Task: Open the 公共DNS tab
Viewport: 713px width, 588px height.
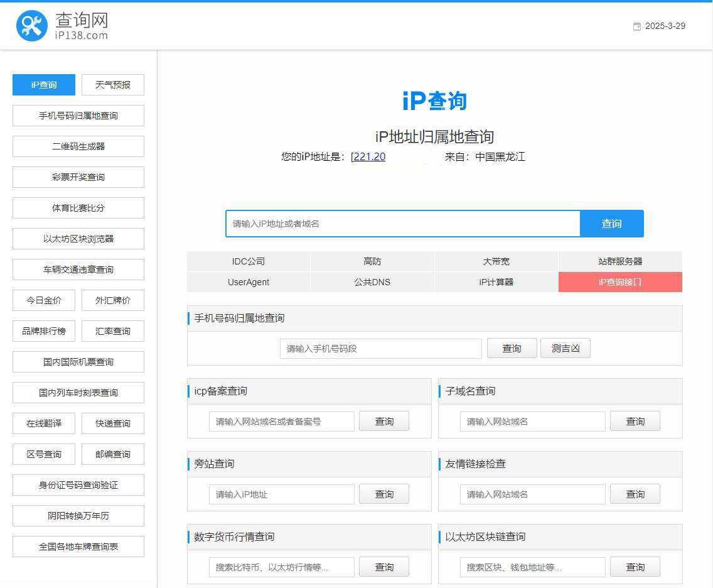Action: coord(372,283)
